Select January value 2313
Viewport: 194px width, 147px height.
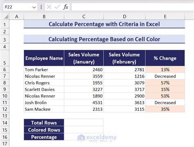point(84,109)
